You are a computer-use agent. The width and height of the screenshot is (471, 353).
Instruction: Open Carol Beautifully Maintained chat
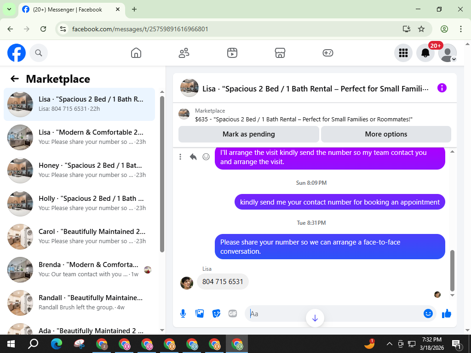pyautogui.click(x=79, y=237)
